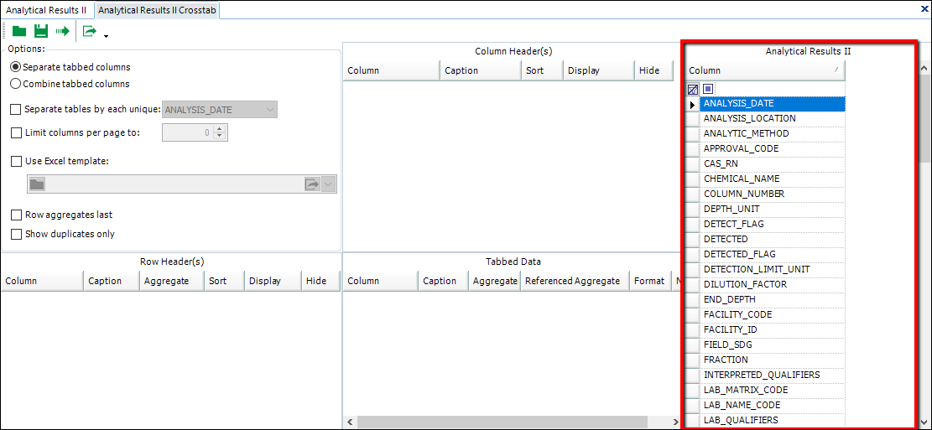Click the green open folder toolbar icon
The image size is (932, 430).
pos(18,32)
